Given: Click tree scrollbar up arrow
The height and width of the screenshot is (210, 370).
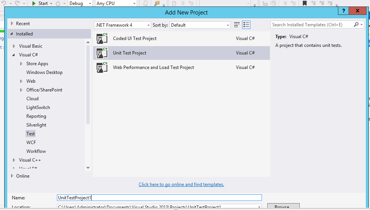Looking at the screenshot, I should 88,42.
